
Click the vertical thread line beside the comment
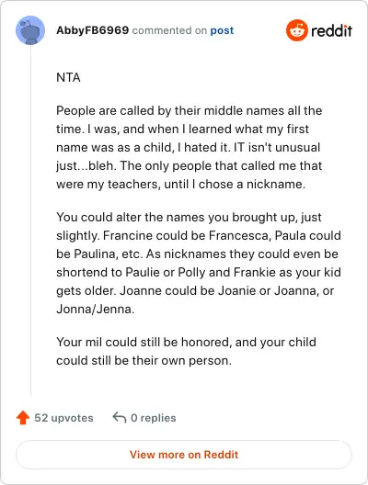(x=30, y=220)
